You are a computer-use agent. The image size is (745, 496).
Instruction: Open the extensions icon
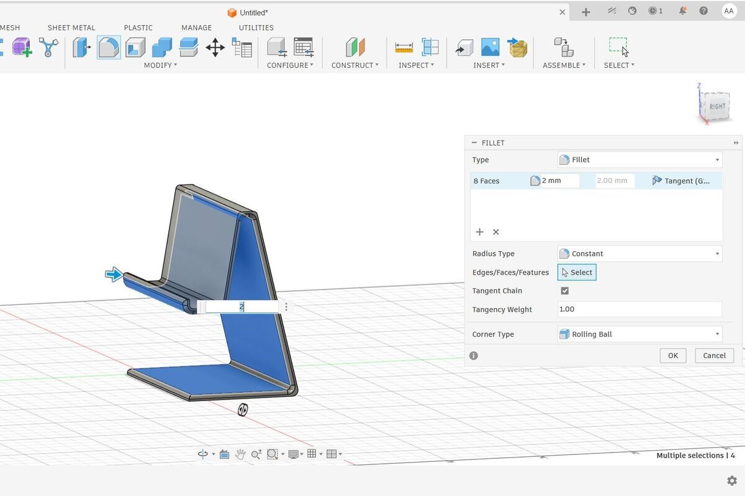click(x=612, y=11)
